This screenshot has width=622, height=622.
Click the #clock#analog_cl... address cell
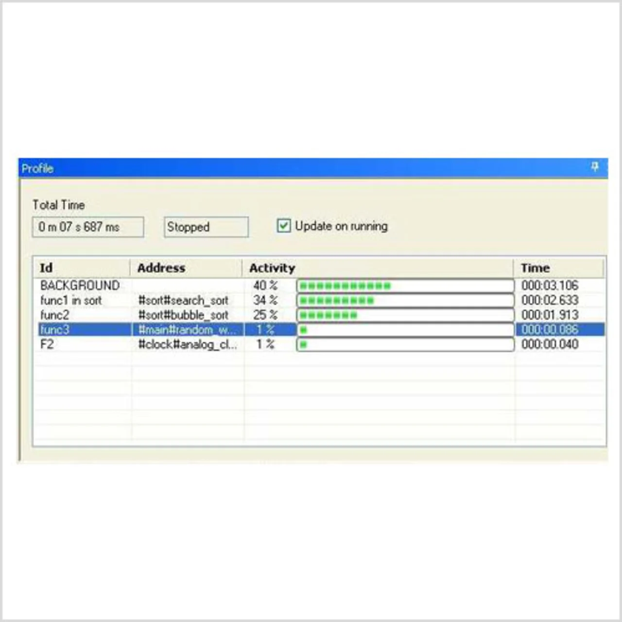(x=188, y=345)
